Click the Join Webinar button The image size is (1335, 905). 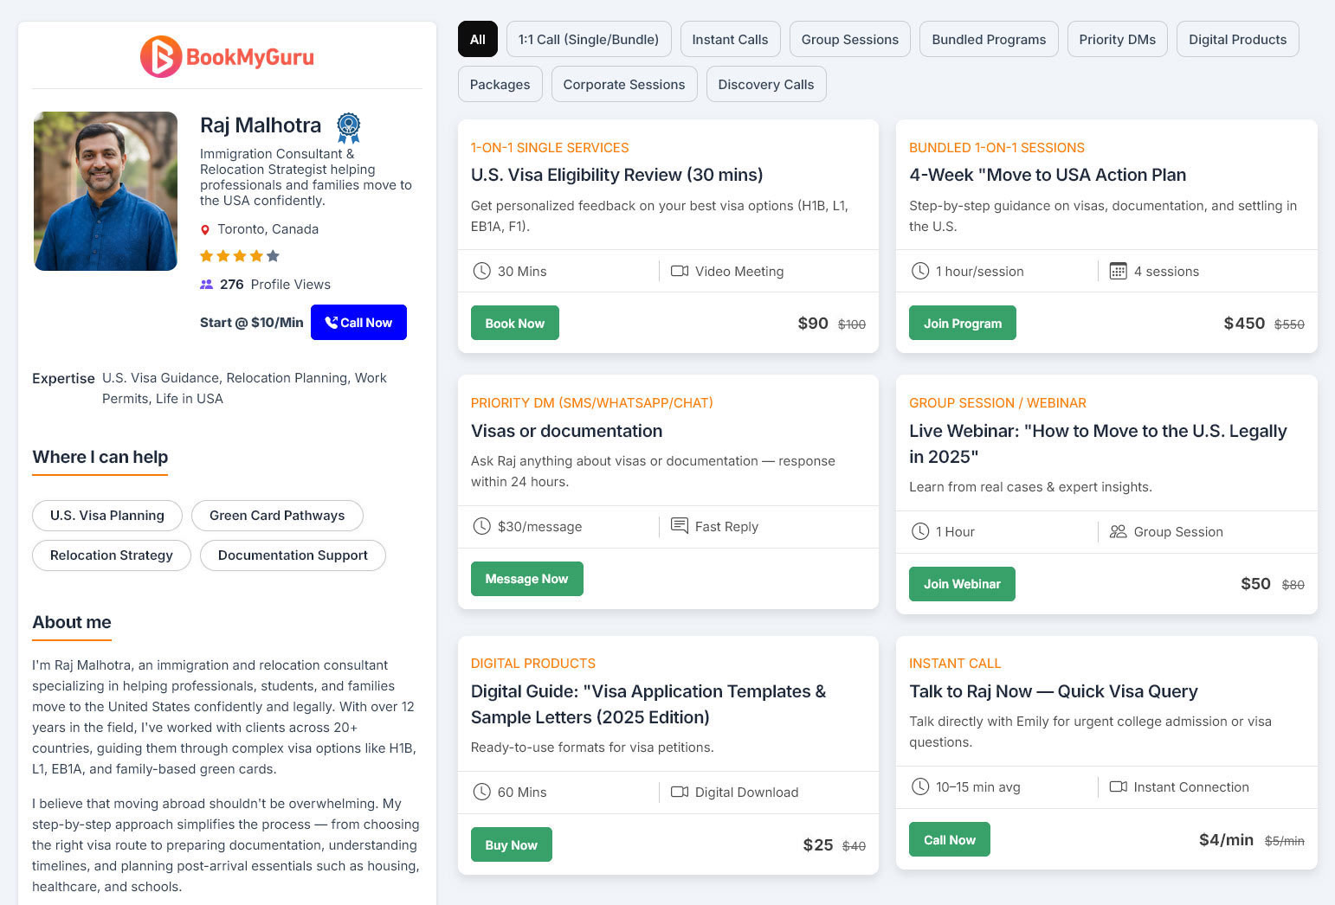(x=961, y=584)
